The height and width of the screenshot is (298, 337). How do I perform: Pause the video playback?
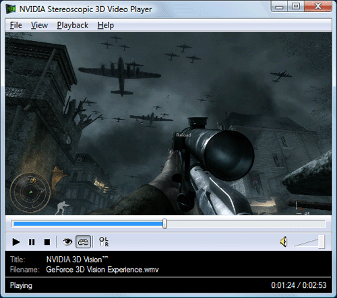(32, 242)
